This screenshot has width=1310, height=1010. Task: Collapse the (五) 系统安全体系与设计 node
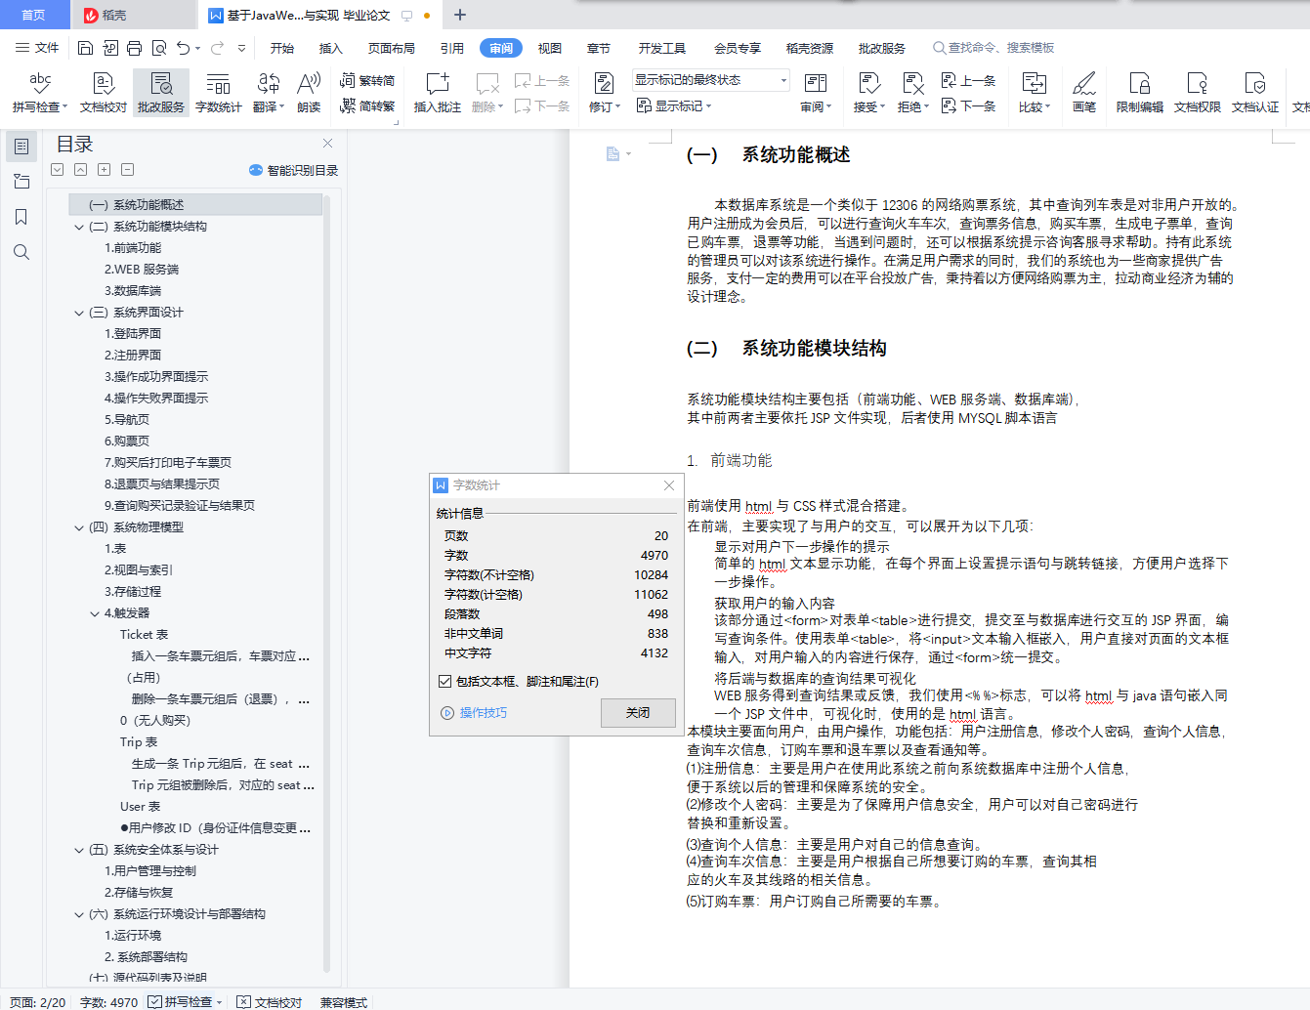click(79, 850)
